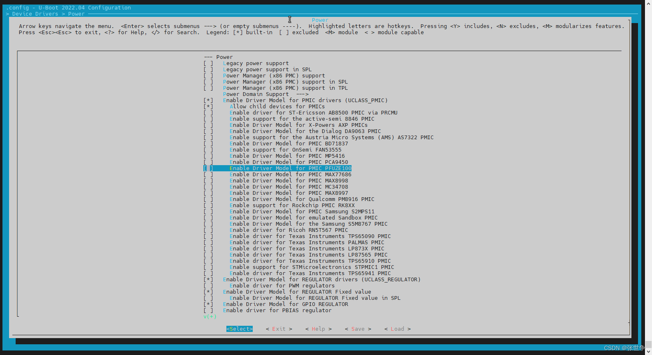Toggle Legacy power support in SPL checkbox

tap(208, 70)
